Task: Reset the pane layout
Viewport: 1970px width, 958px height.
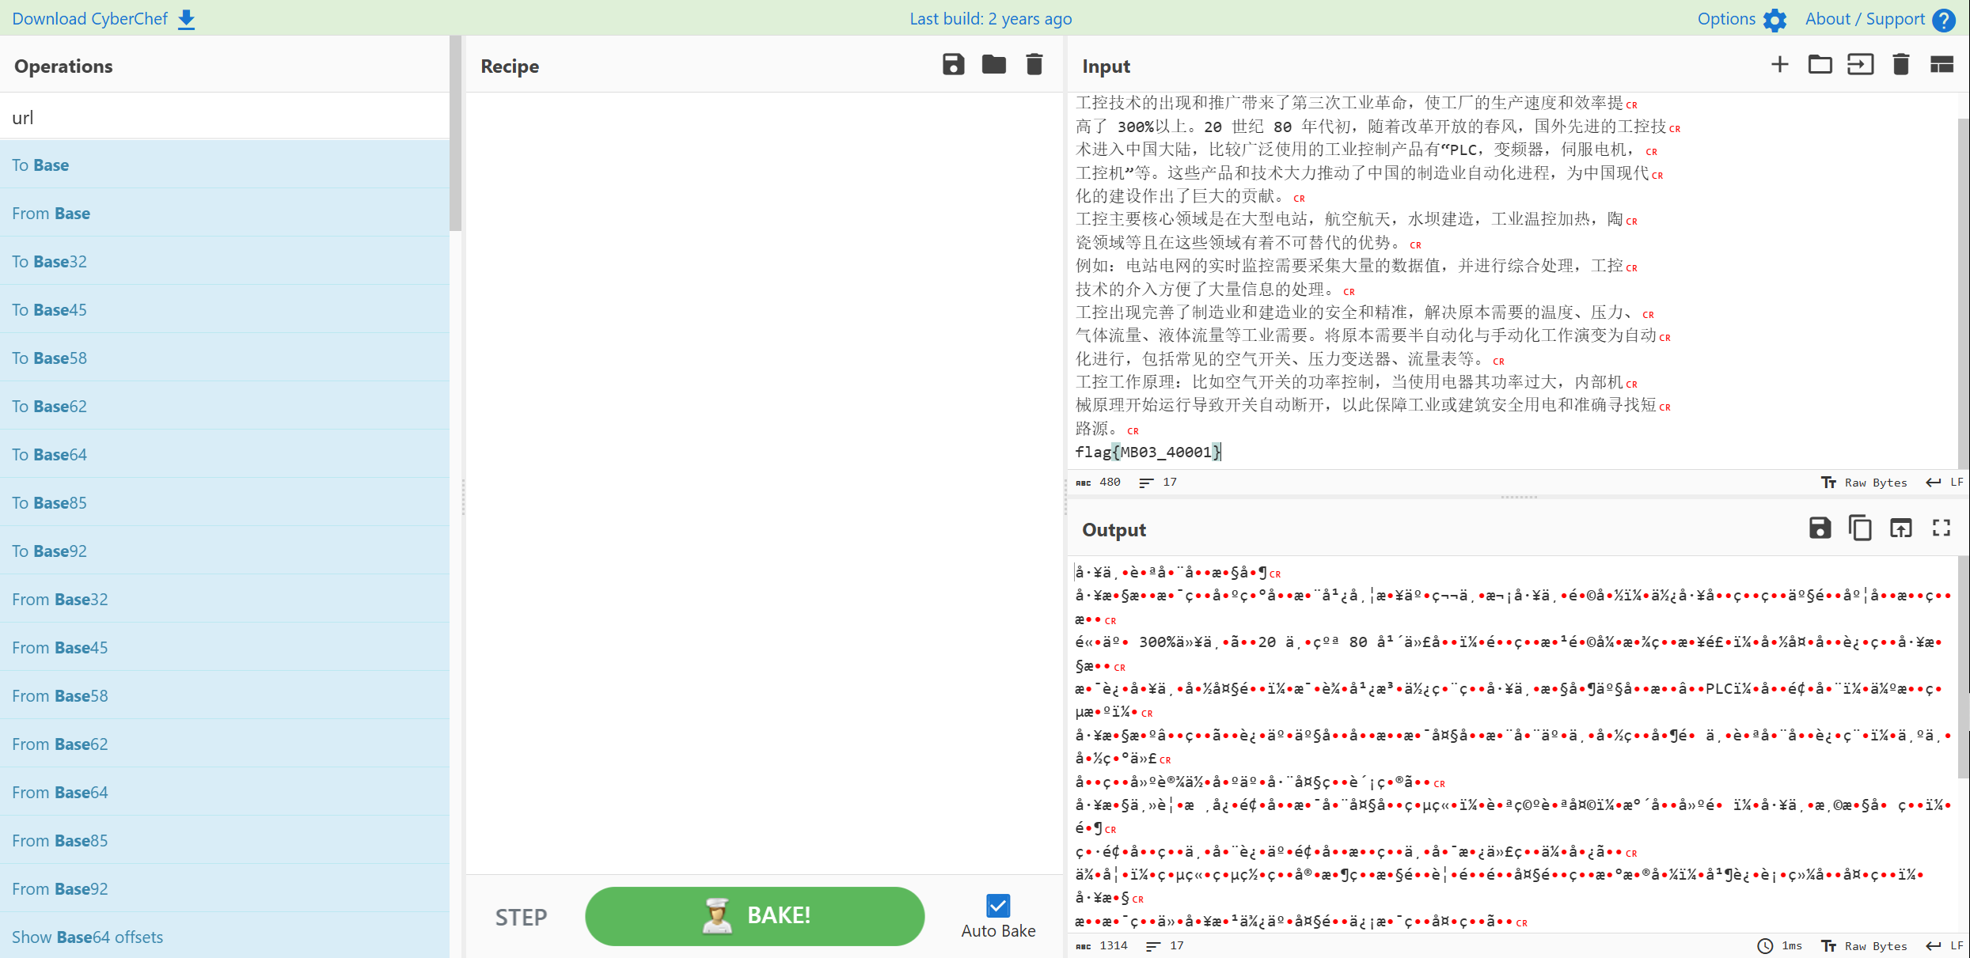Action: [x=1942, y=65]
